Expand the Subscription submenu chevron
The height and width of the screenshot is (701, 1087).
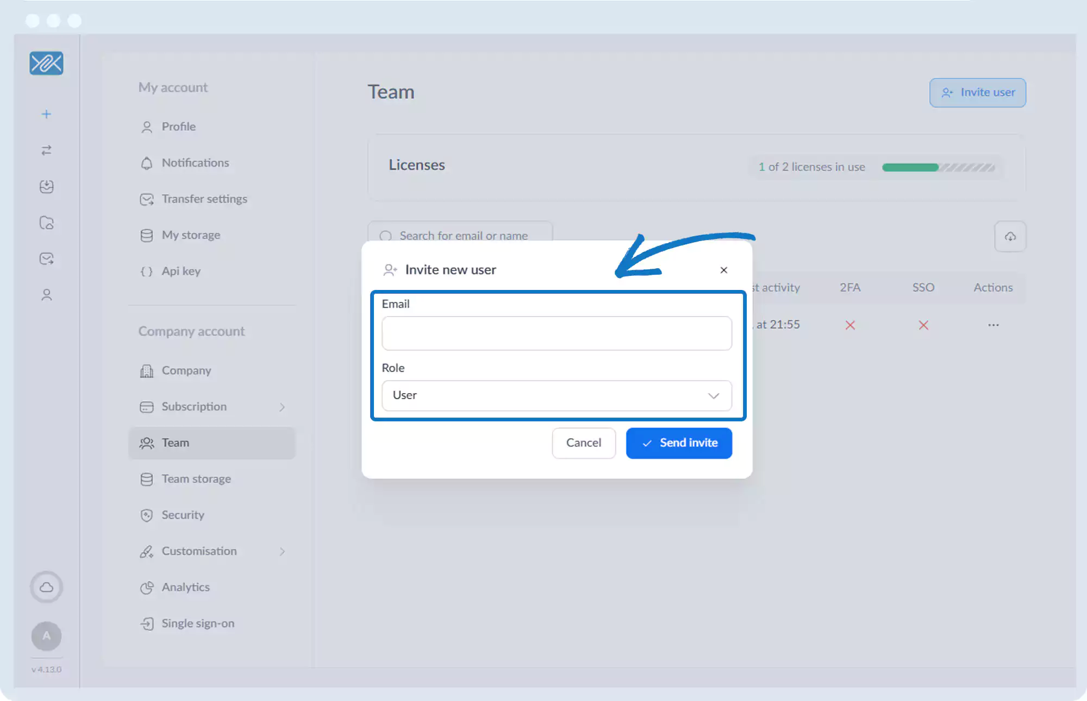click(x=282, y=407)
